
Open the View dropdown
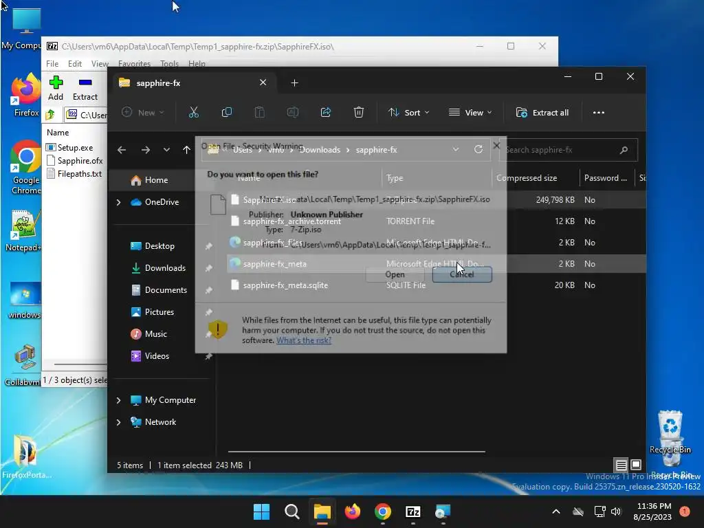coord(470,113)
